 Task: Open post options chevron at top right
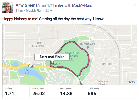pyautogui.click(x=135, y=4)
